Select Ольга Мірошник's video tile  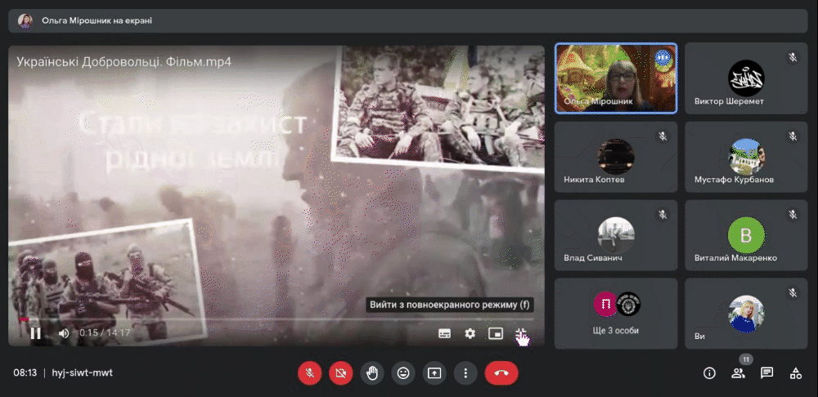[x=616, y=78]
